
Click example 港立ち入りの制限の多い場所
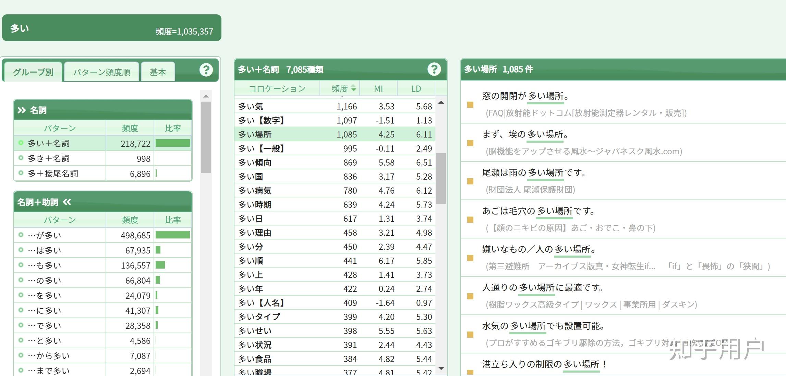click(544, 364)
